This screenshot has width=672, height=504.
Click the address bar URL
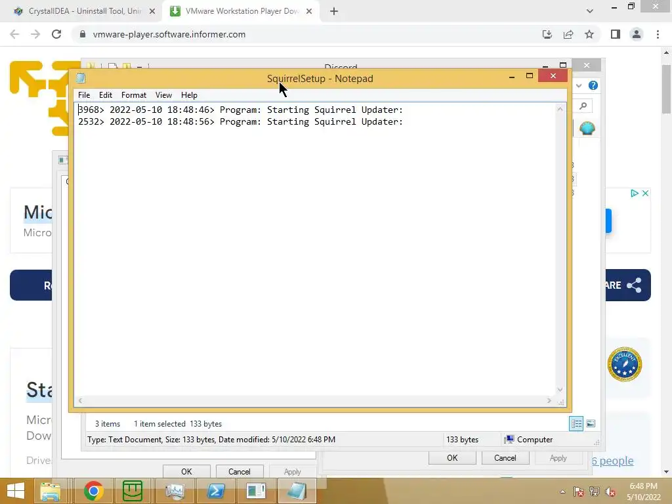[x=169, y=34]
